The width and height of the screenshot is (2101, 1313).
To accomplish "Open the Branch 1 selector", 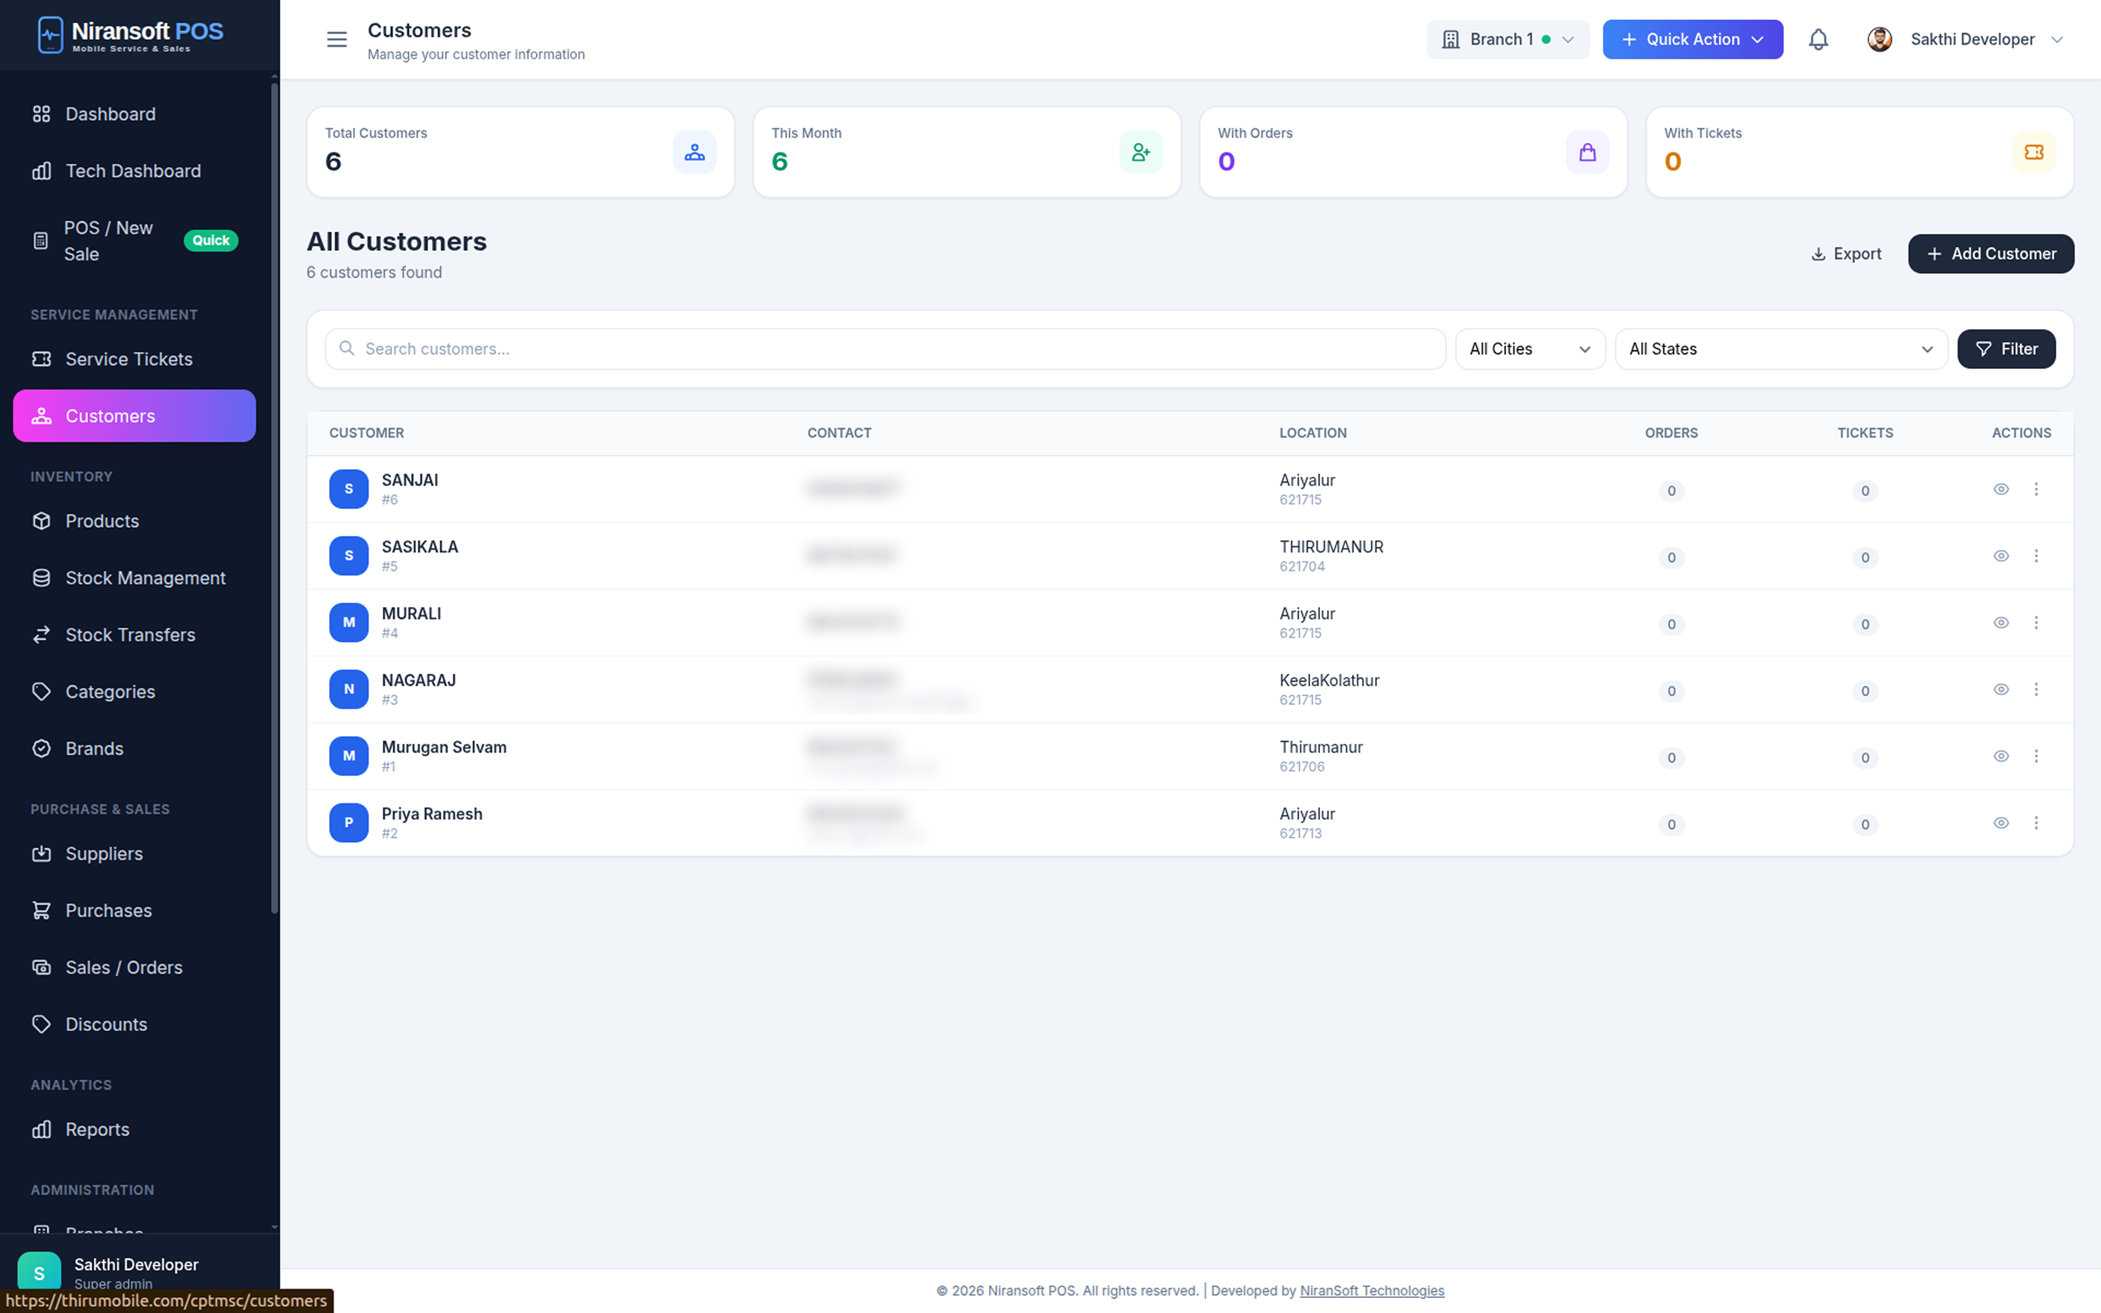I will [1507, 39].
